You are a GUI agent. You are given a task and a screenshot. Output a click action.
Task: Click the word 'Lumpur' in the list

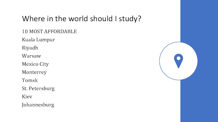[46, 40]
